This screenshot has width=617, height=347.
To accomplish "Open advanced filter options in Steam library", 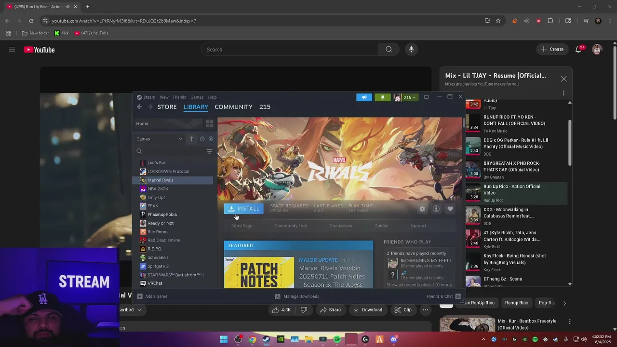I will coord(209,151).
